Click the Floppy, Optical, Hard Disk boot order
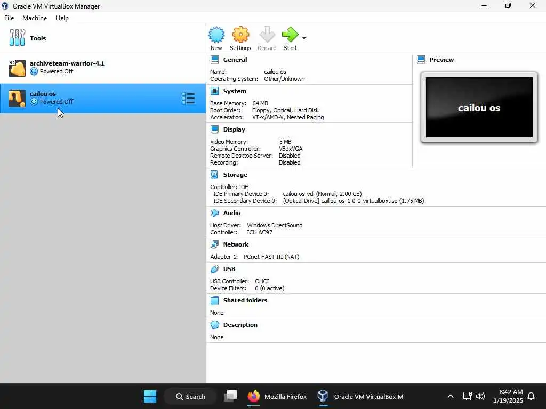This screenshot has width=546, height=409. click(285, 110)
